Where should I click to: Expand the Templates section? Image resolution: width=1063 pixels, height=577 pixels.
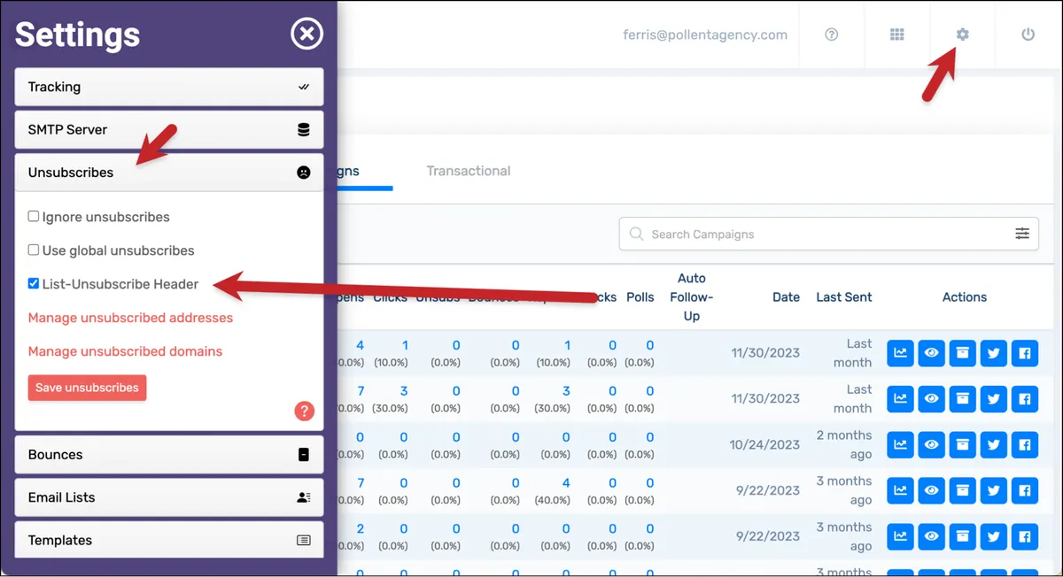point(169,540)
